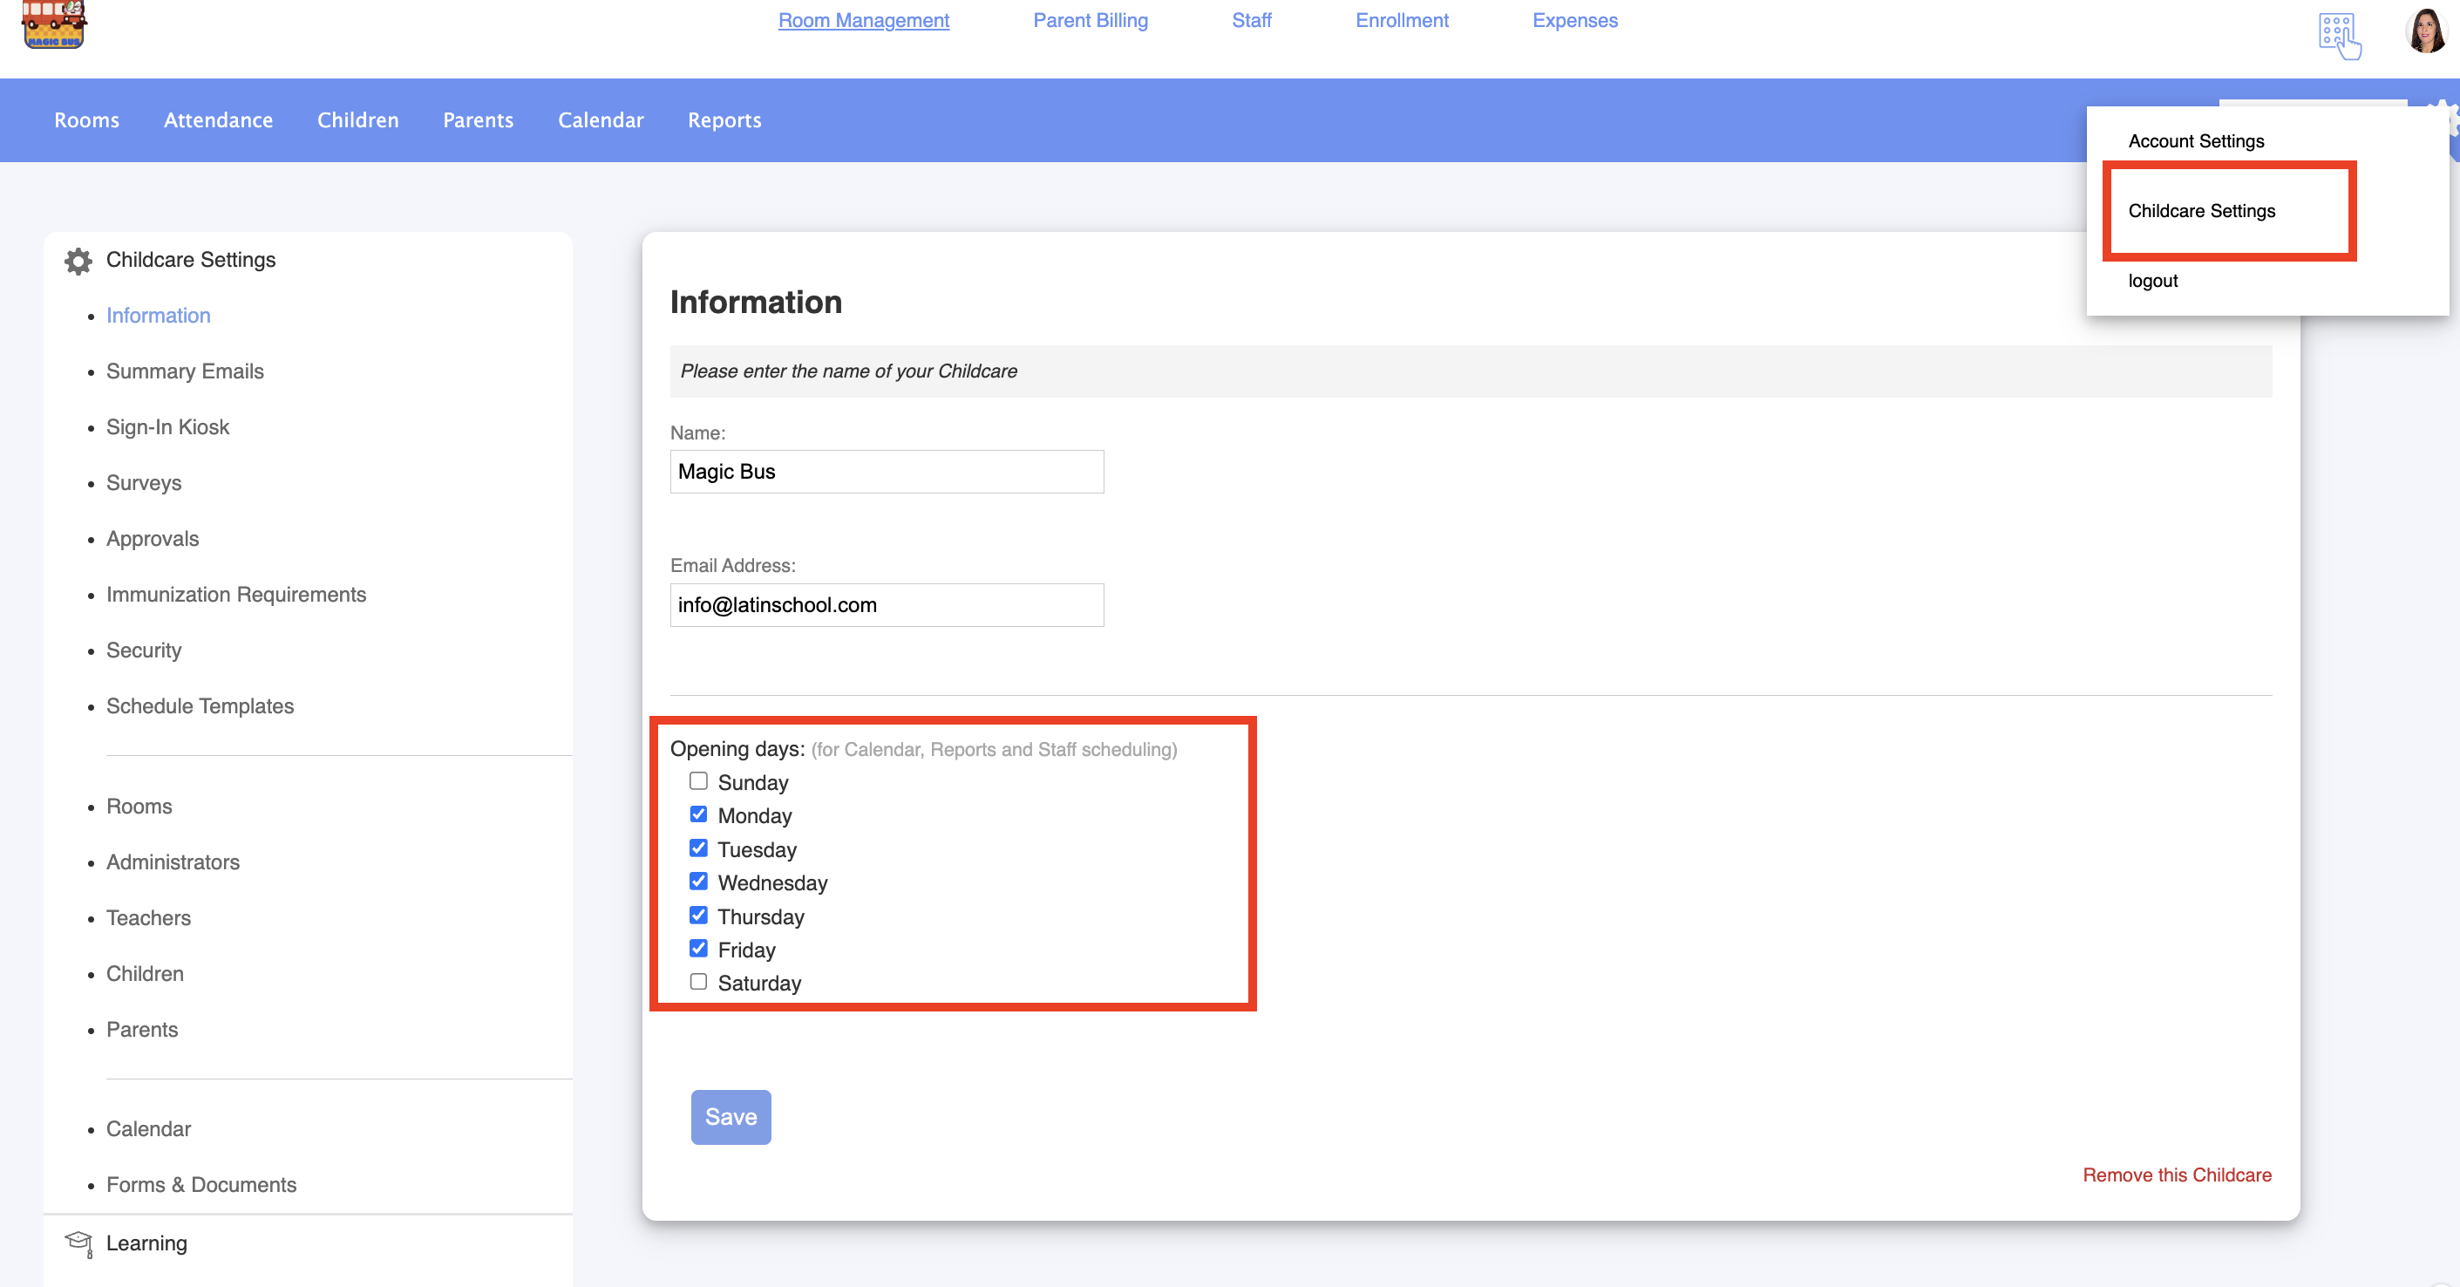Open Immunization Requirements in the sidebar

(x=236, y=595)
